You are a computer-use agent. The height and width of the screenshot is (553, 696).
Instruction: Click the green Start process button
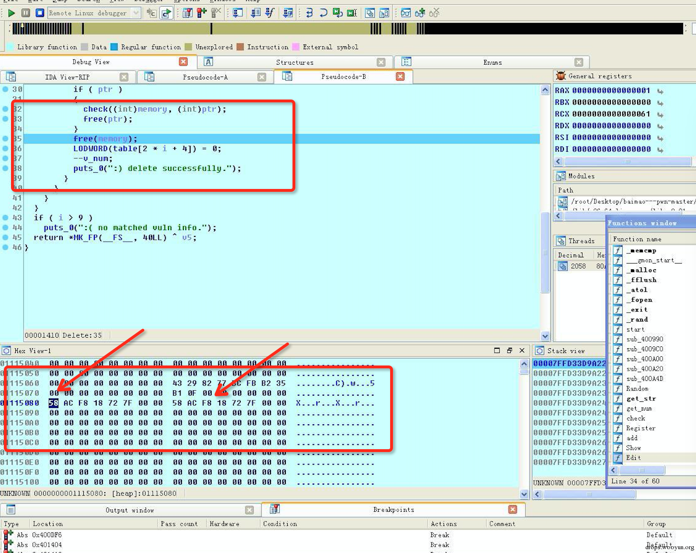point(11,13)
